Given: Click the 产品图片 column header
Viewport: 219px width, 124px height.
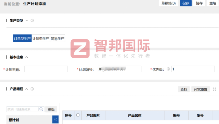Looking at the screenshot, I should [x=93, y=115].
